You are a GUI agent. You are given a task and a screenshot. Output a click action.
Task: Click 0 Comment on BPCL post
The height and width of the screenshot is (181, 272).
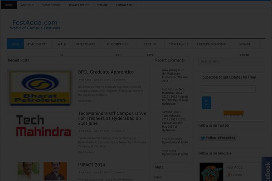118,80
